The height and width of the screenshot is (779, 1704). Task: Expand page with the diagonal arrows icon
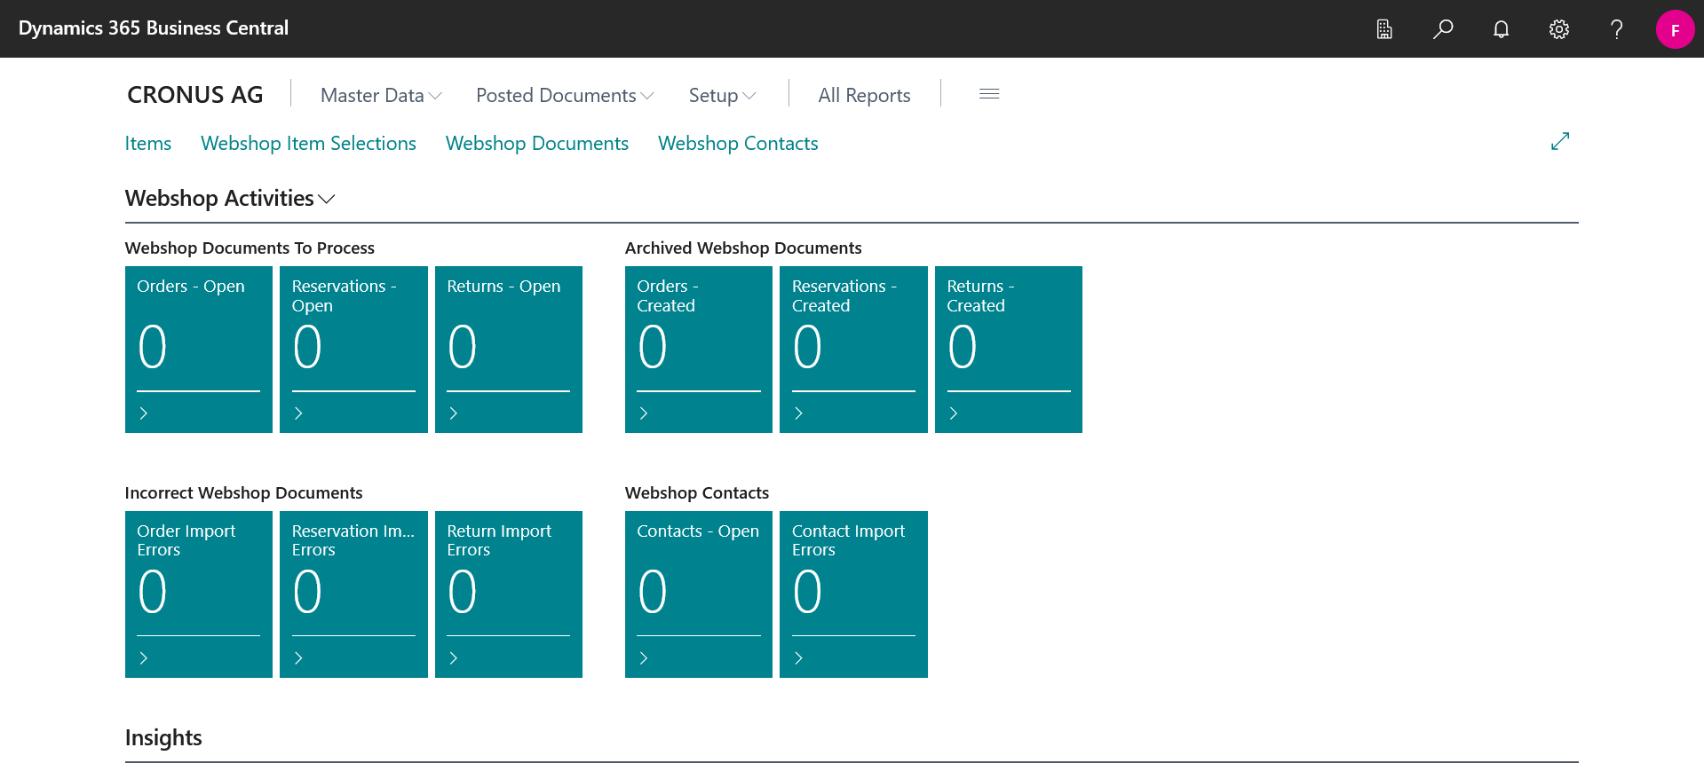[1560, 141]
